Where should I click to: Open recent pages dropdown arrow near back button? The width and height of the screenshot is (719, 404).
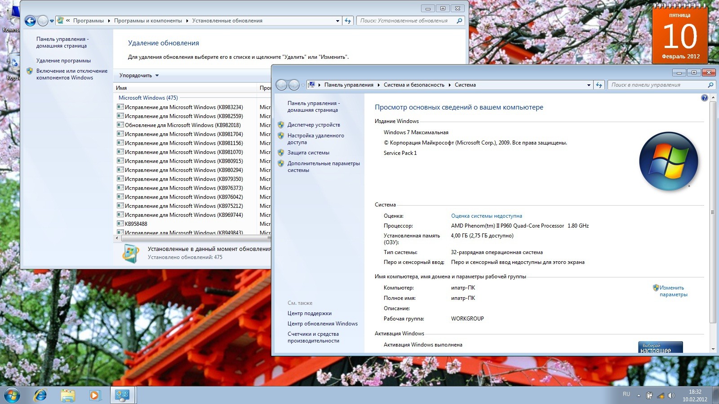pos(52,21)
